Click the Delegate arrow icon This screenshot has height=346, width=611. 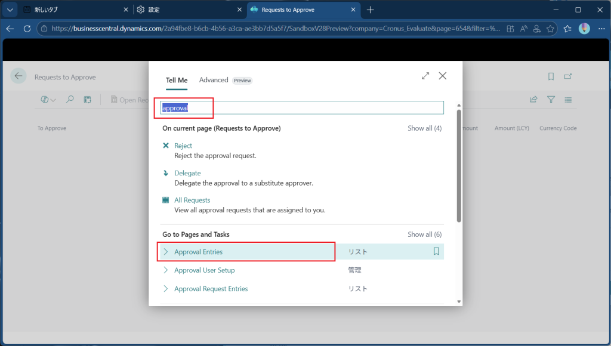click(166, 173)
